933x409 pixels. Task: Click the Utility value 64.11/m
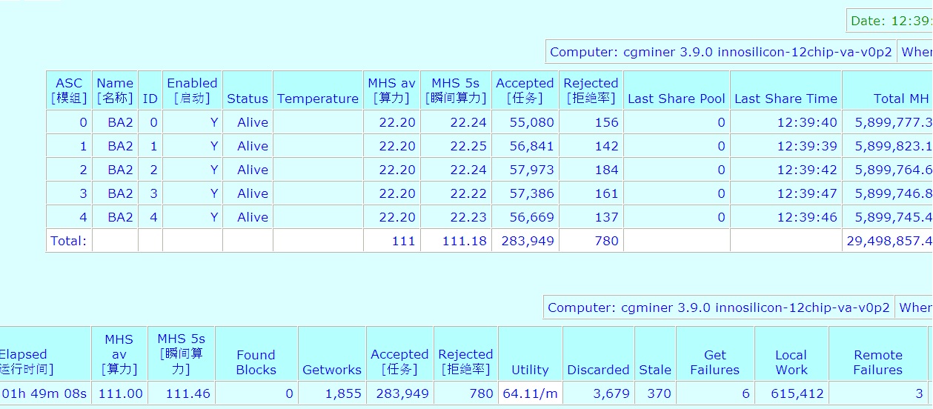click(x=530, y=393)
